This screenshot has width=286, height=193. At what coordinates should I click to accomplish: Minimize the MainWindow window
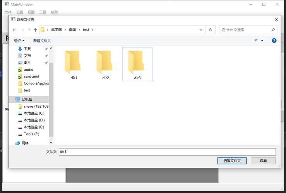coord(251,4)
